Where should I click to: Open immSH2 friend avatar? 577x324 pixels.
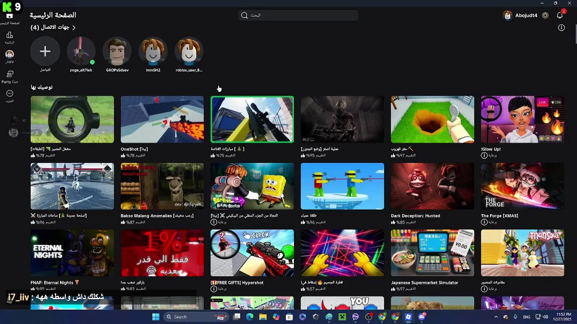153,51
